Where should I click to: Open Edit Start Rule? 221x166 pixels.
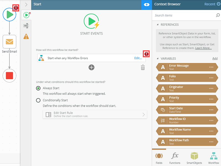pyautogui.click(x=95, y=114)
